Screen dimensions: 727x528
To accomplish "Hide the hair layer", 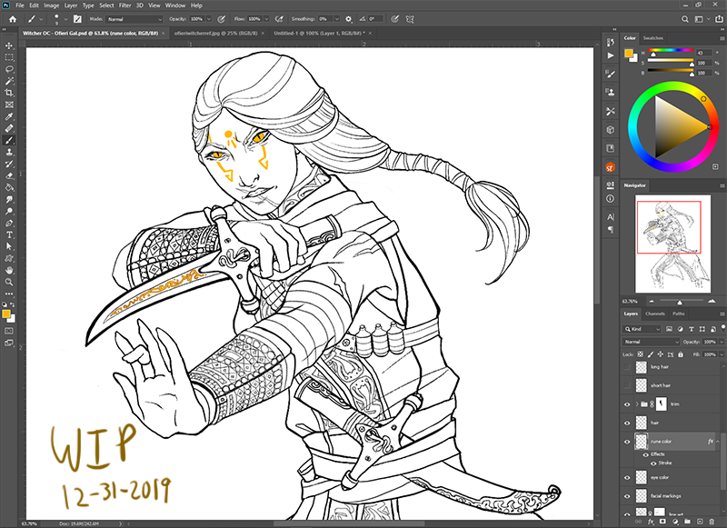I will 627,423.
